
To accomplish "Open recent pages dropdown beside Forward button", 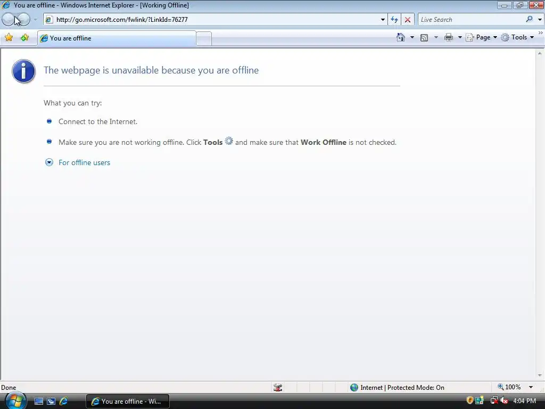I will (35, 20).
